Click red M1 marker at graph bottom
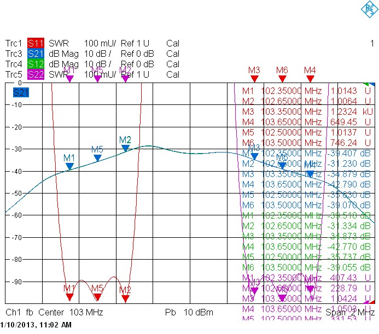Screen dimensions: 379x334 pyautogui.click(x=69, y=297)
